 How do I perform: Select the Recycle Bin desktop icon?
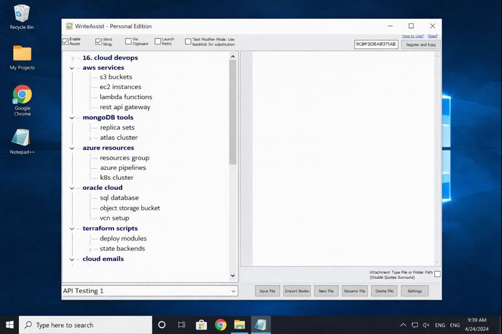(x=22, y=14)
